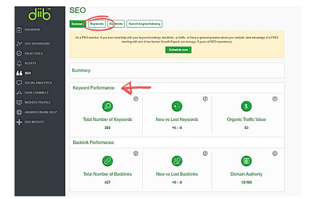Open Site Dashboard from the sidebar
Screen dimensions: 316x199
38,43
